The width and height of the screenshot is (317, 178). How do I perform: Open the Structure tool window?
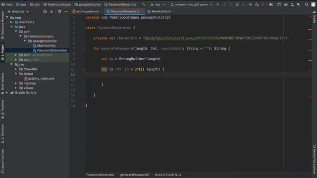click(x=2, y=133)
